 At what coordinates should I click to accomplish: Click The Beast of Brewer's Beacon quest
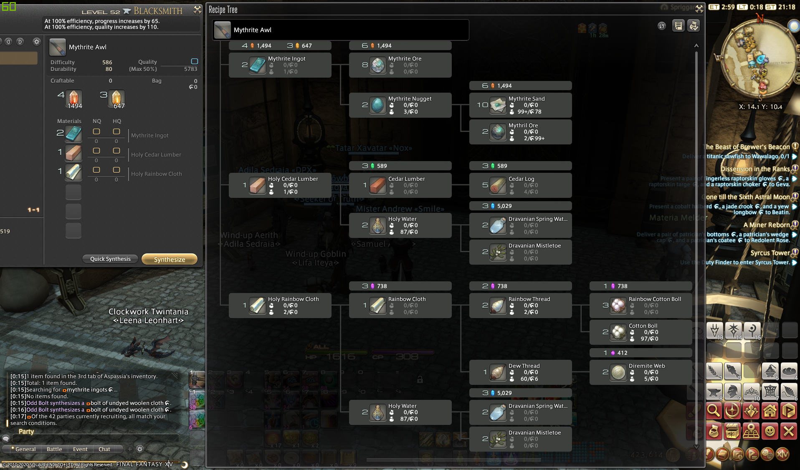(747, 147)
